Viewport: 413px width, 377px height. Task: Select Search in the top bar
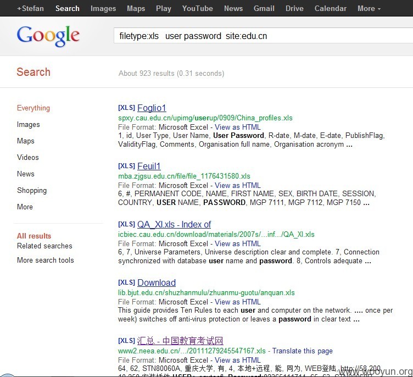(x=67, y=8)
